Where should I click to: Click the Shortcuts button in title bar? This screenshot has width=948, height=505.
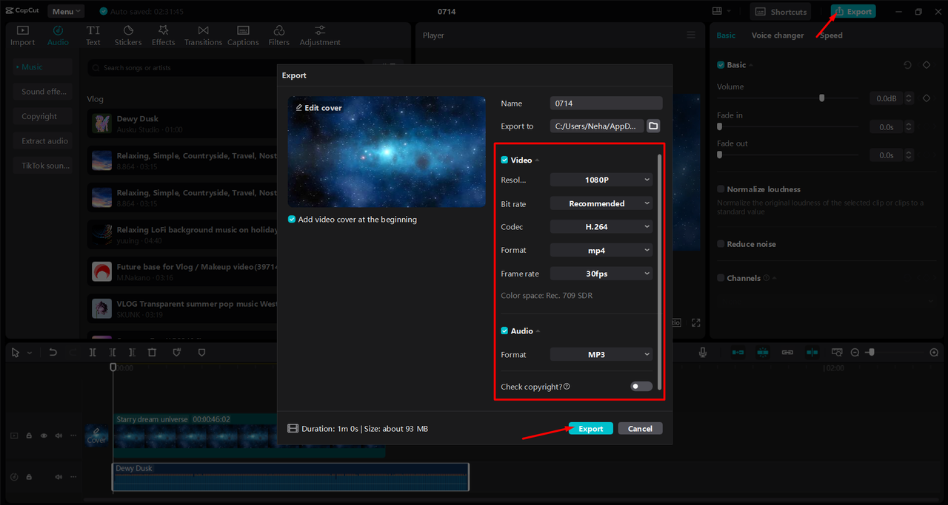(x=781, y=11)
